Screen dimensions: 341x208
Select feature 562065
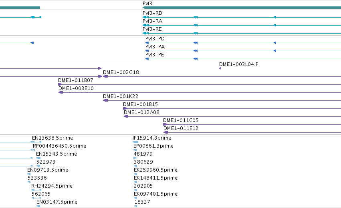tap(41, 194)
